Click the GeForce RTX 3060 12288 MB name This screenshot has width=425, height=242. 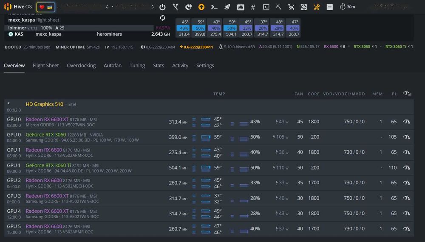(46, 135)
